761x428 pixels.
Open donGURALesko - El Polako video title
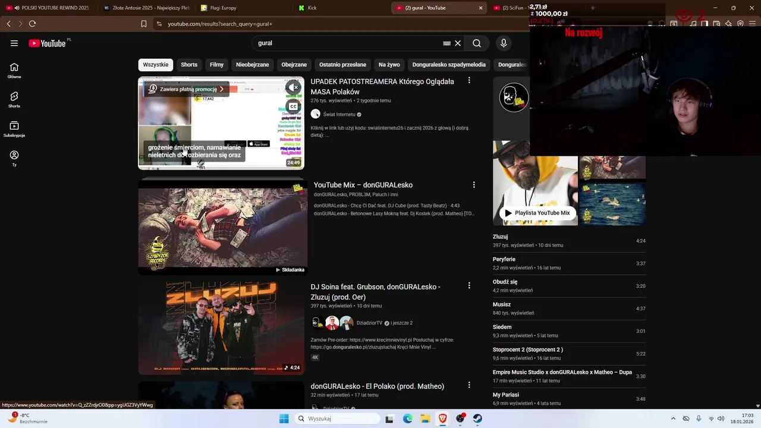(x=377, y=386)
